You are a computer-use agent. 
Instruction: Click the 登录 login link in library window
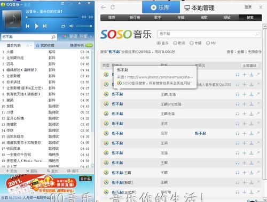248,7
